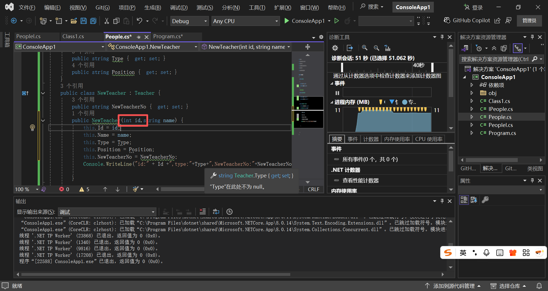Undo the last edit
The width and height of the screenshot is (548, 291).
tap(140, 21)
